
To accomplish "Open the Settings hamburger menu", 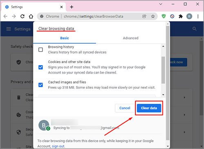I will (x=9, y=29).
